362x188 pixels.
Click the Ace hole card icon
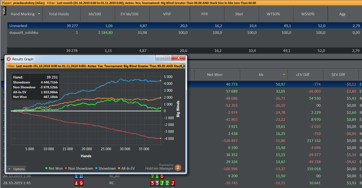click(77, 183)
